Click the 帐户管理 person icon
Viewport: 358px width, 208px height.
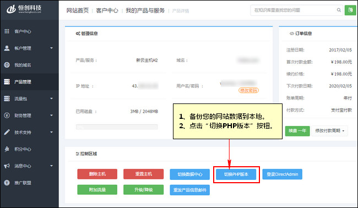[x=7, y=48]
